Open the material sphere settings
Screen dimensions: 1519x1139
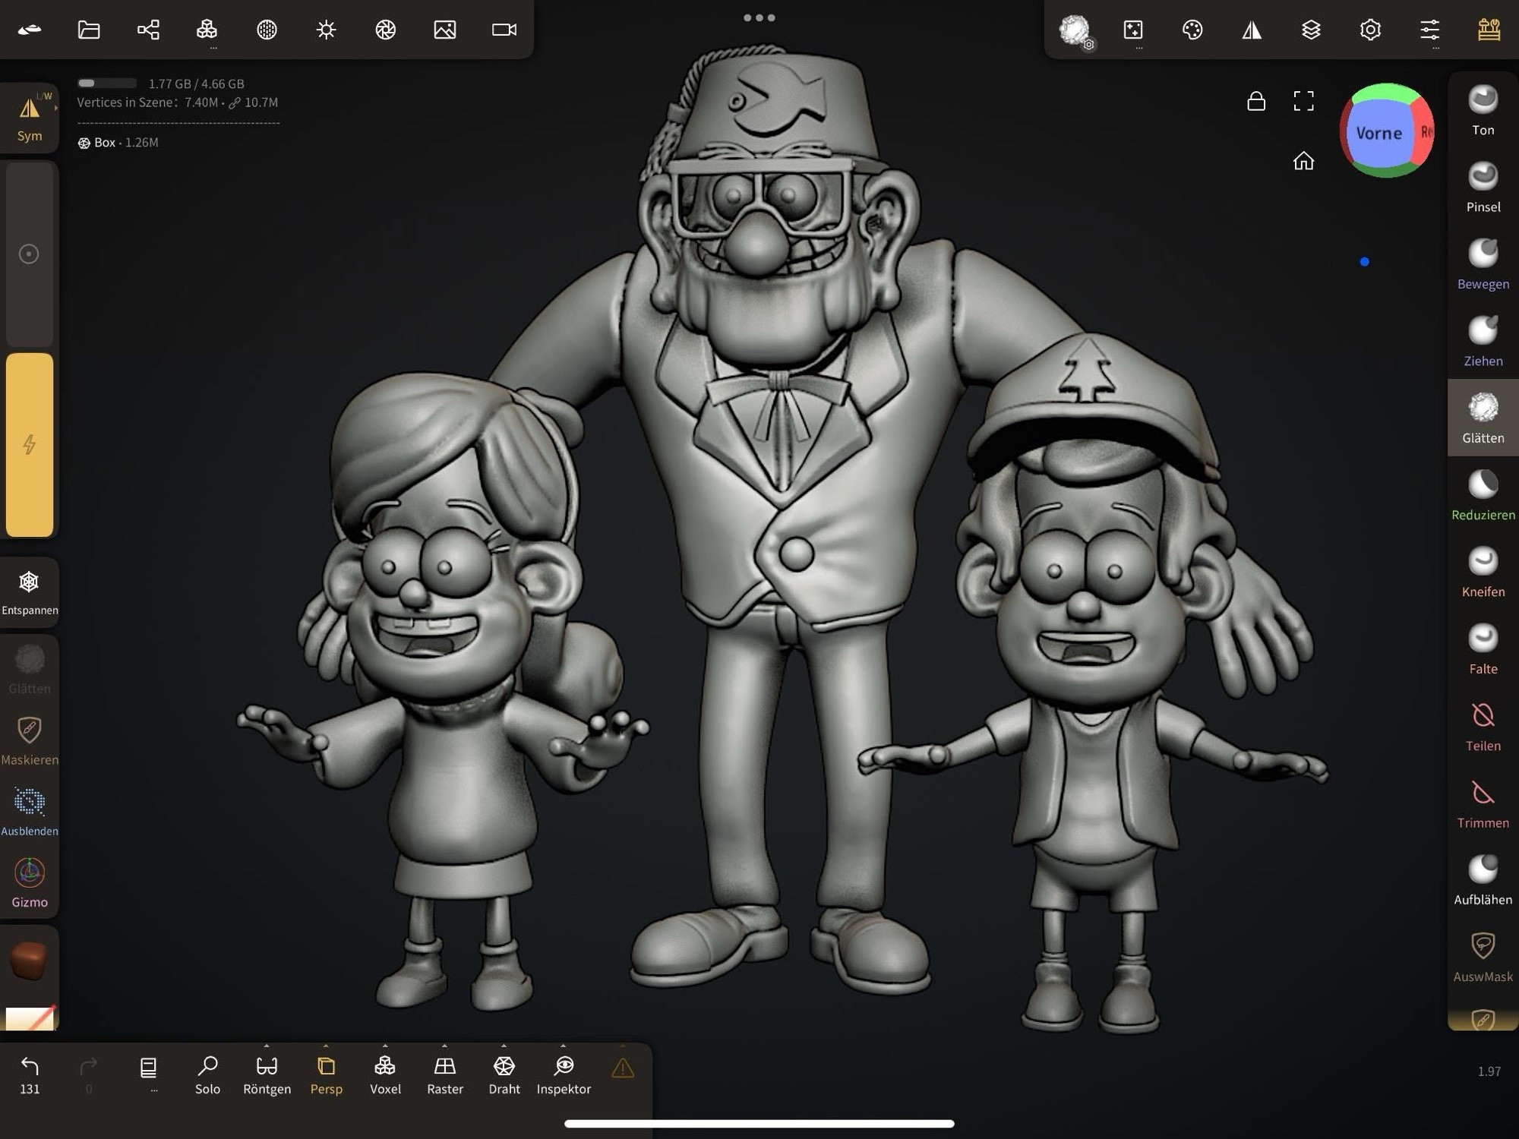(x=267, y=30)
